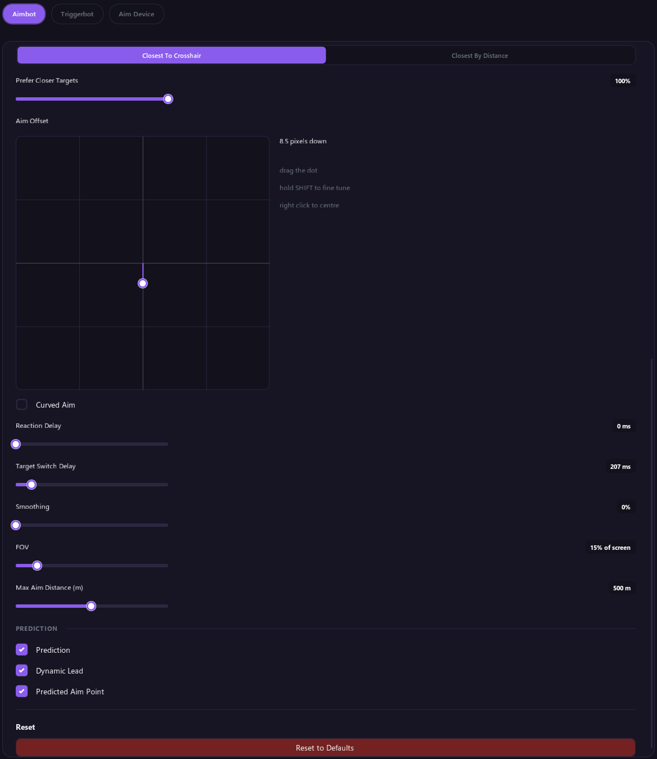Toggle the Predicted Aim Point checkbox
Screen dimensions: 657x759
click(22, 691)
